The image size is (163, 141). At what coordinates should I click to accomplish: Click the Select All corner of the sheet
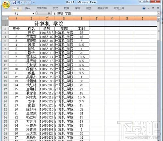5,18
